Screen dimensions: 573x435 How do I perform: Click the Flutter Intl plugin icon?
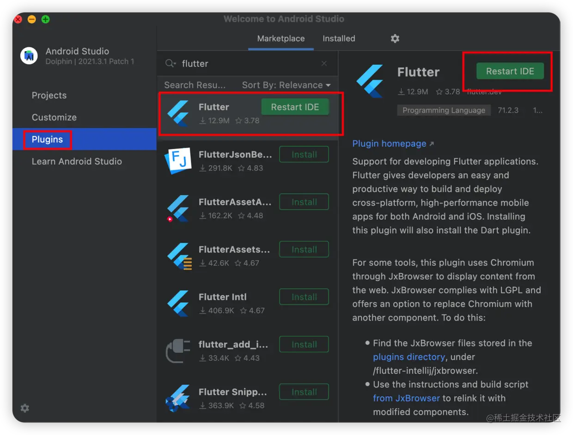tap(178, 304)
